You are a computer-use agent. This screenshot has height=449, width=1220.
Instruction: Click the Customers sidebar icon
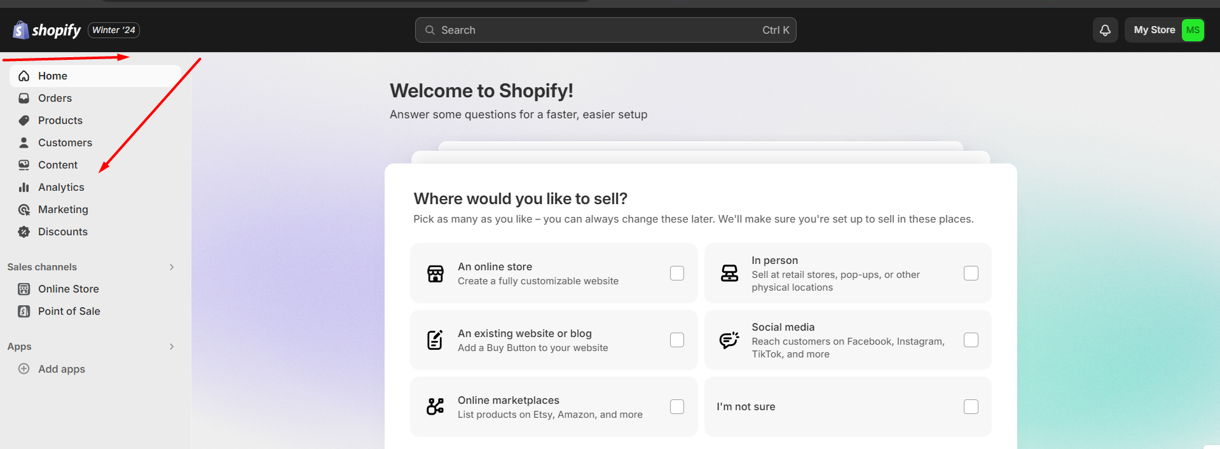click(x=24, y=142)
